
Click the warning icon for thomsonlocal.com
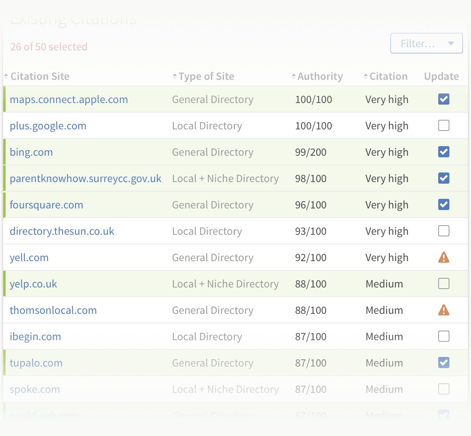click(x=444, y=310)
